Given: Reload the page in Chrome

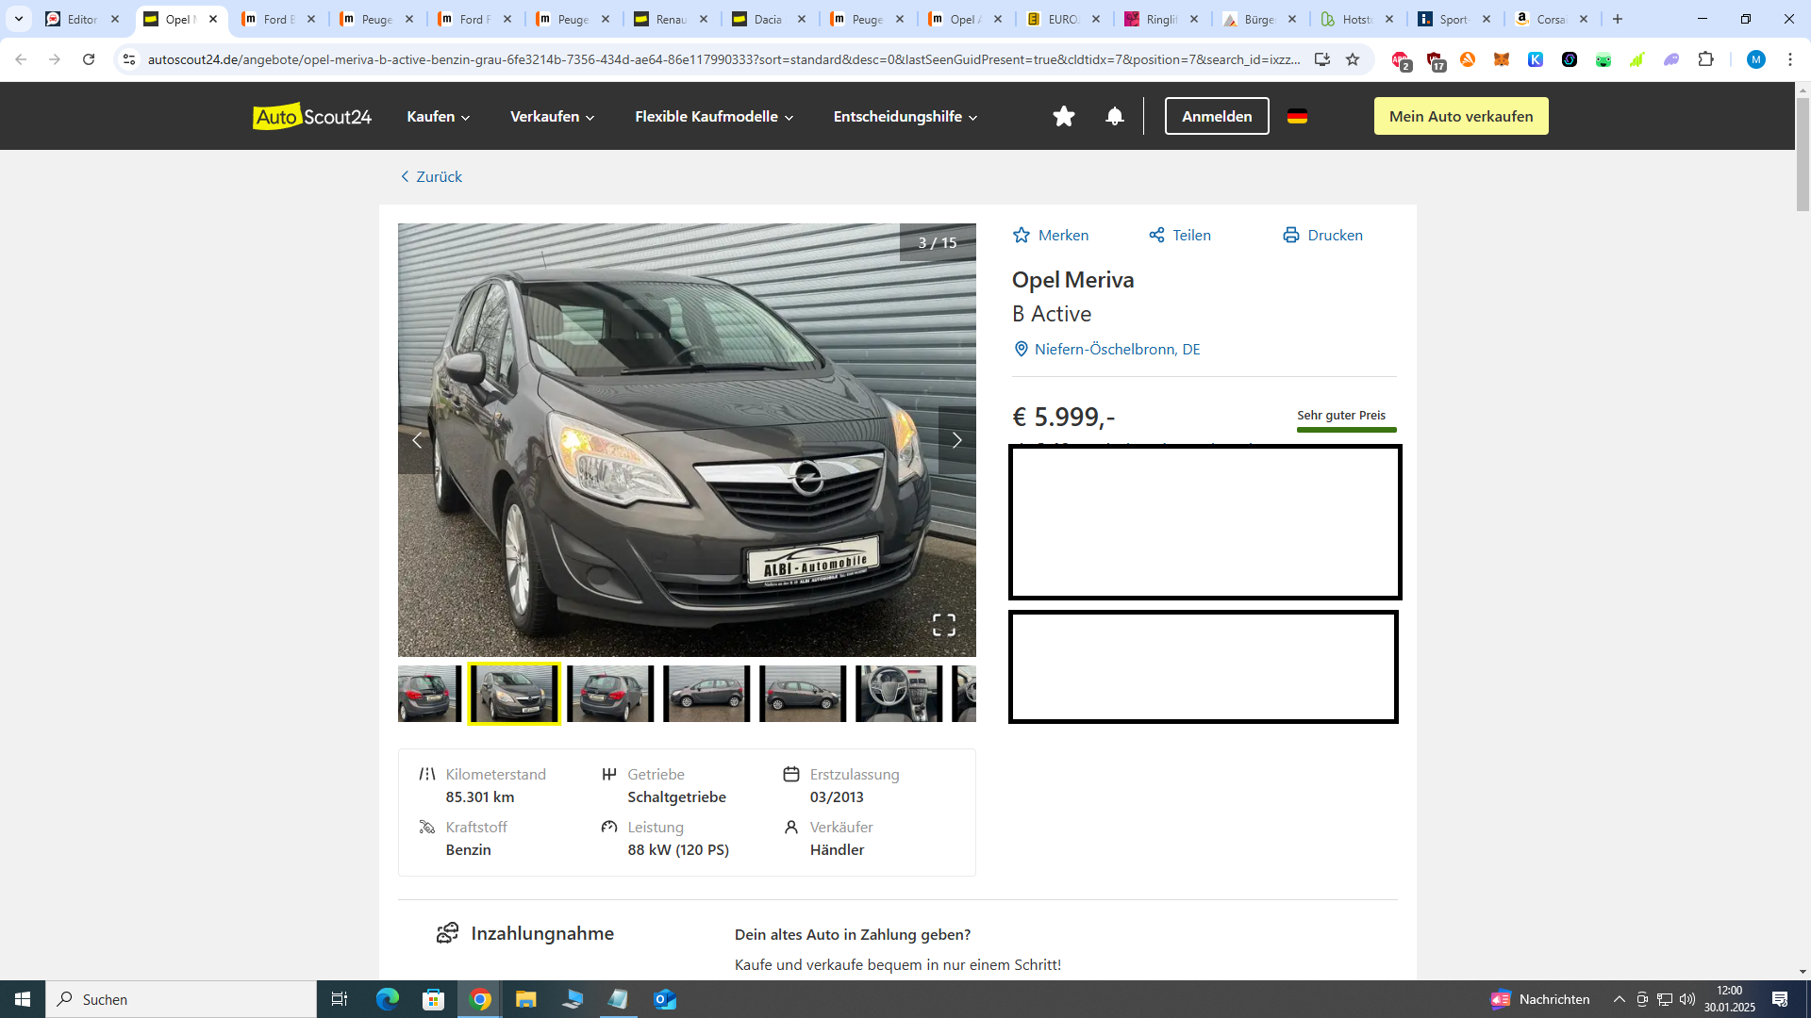Looking at the screenshot, I should tap(89, 59).
